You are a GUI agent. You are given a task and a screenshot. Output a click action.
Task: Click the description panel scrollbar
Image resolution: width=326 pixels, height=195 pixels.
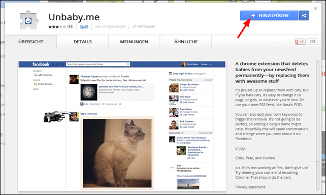(317, 125)
